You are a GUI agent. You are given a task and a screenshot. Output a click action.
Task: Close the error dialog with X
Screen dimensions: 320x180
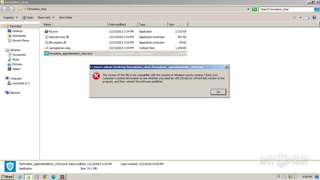(226, 67)
